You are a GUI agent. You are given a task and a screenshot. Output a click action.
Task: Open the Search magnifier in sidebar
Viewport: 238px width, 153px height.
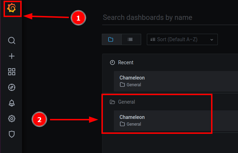coord(12,40)
